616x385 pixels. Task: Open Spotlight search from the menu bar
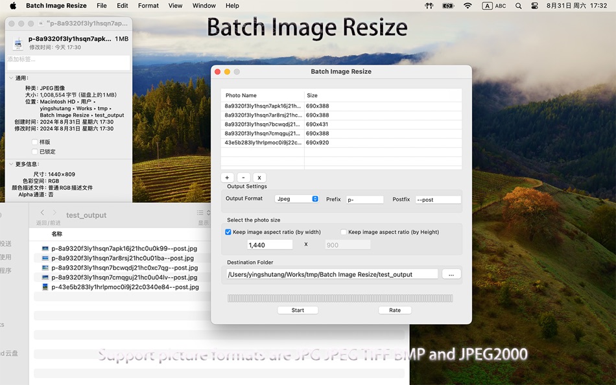click(519, 6)
